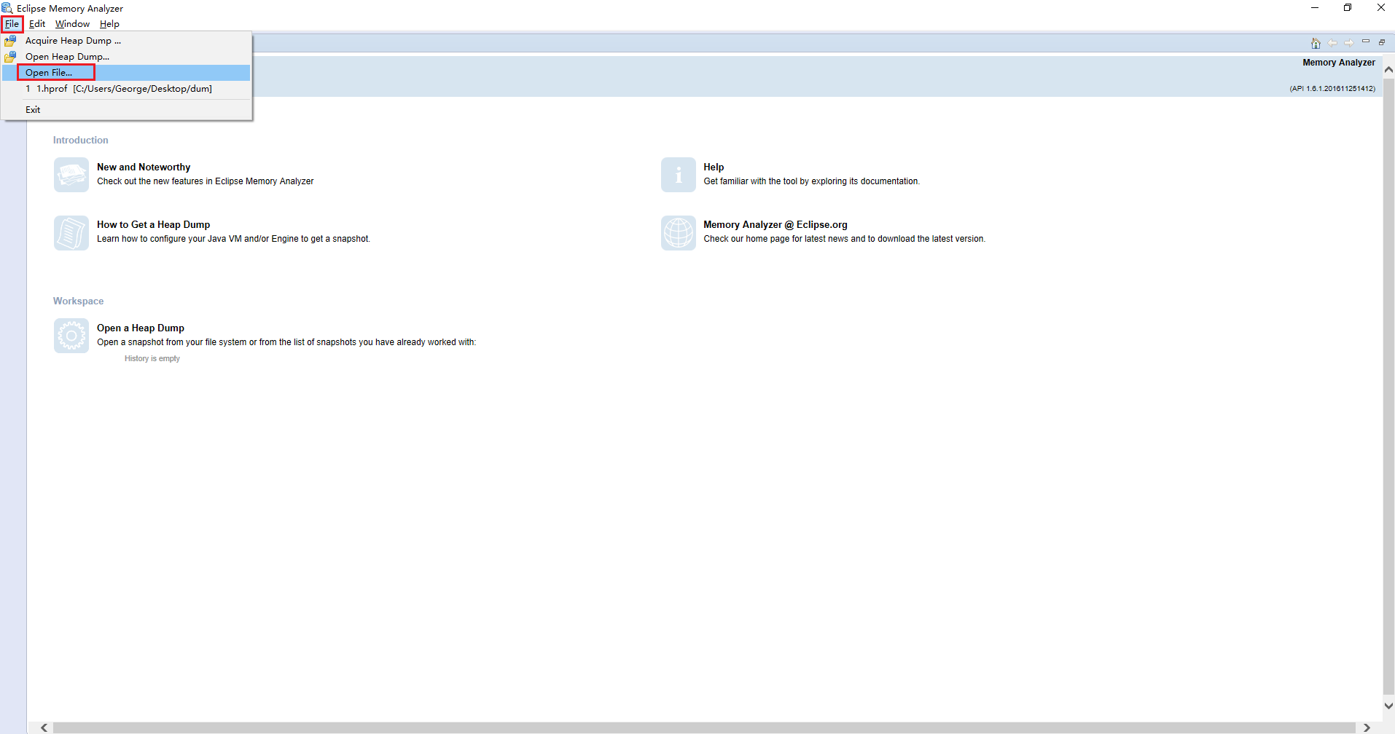Open the Edit menu
Viewport: 1395px width, 734px height.
37,24
